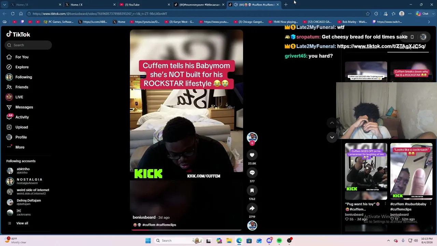Open creator avatar beside the video
The height and width of the screenshot is (246, 437).
pos(252,137)
